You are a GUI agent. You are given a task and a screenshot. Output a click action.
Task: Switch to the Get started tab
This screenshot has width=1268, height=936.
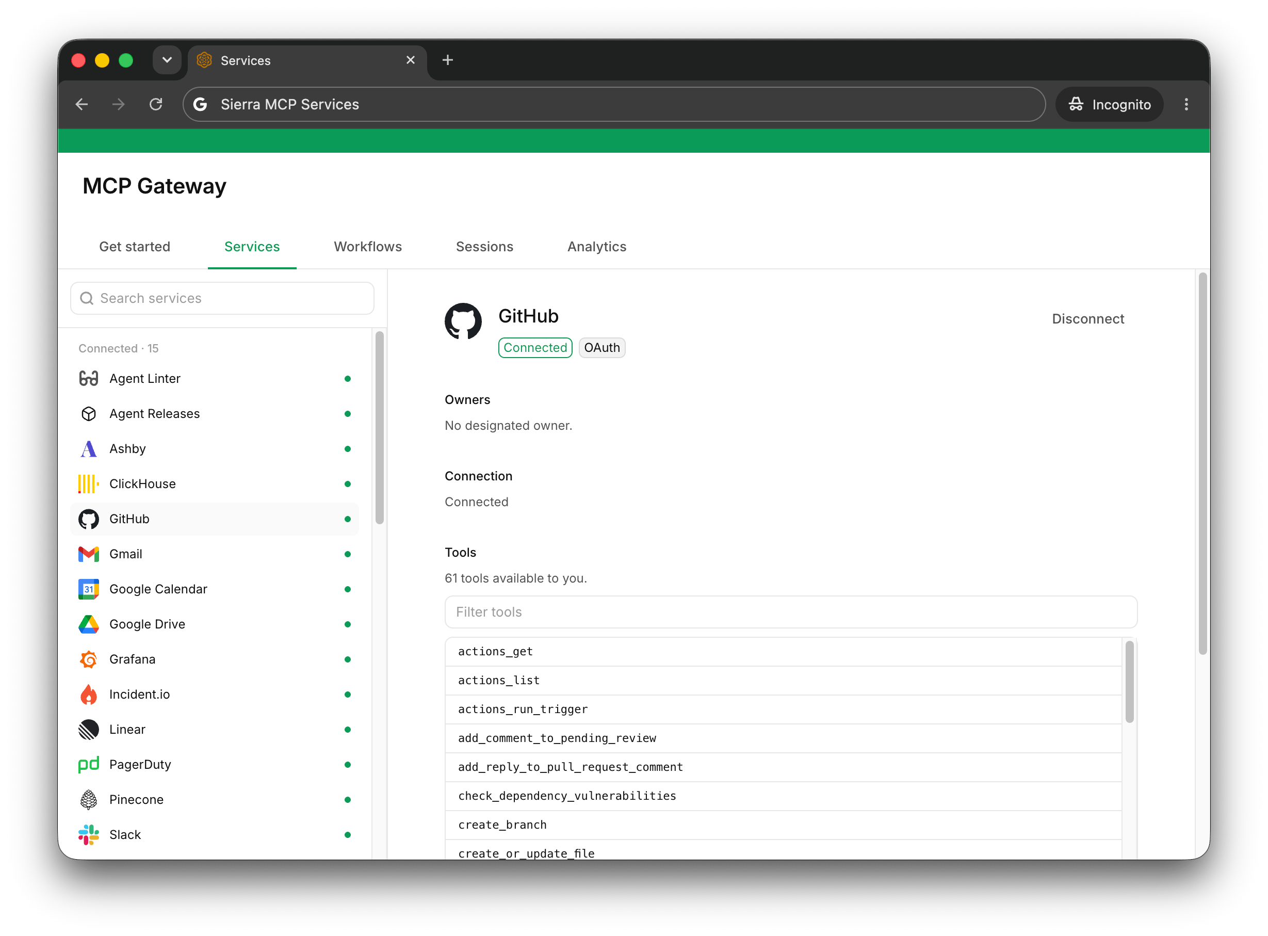135,247
